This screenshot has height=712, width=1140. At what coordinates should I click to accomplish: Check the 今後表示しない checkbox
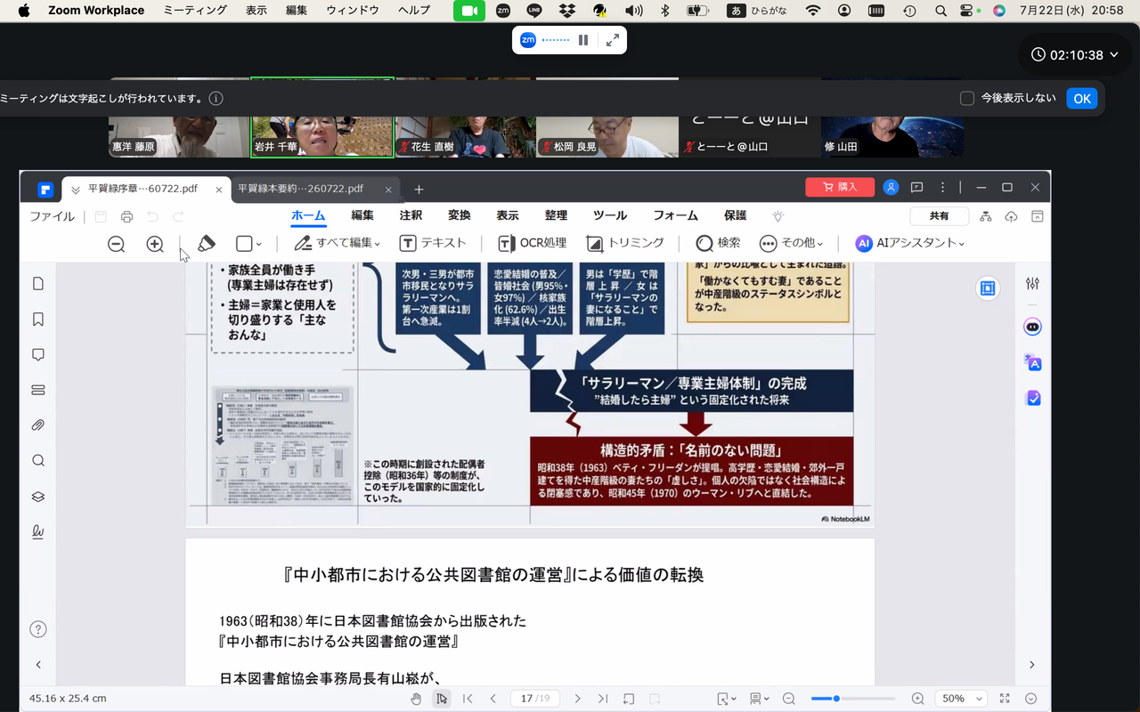click(x=967, y=99)
